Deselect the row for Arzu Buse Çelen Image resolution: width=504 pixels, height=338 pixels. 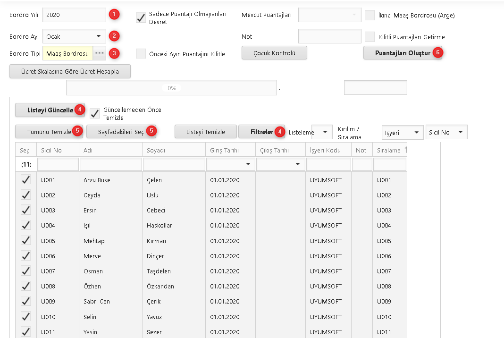click(x=25, y=180)
